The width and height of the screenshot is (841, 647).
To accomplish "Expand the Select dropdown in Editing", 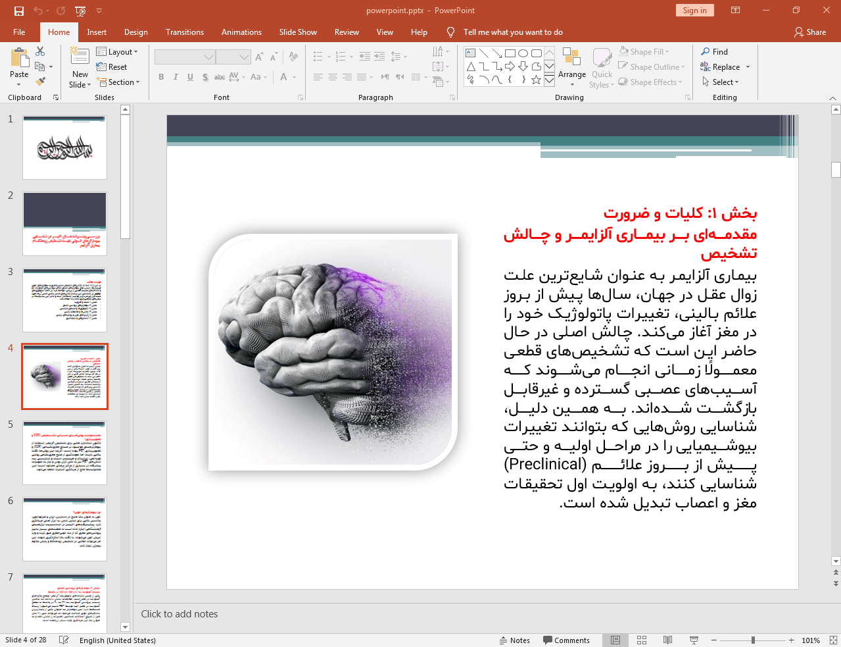I will point(721,82).
